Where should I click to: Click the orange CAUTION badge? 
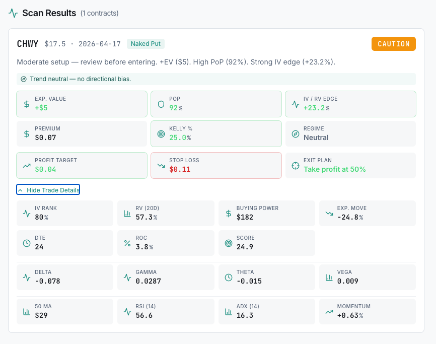tap(393, 44)
